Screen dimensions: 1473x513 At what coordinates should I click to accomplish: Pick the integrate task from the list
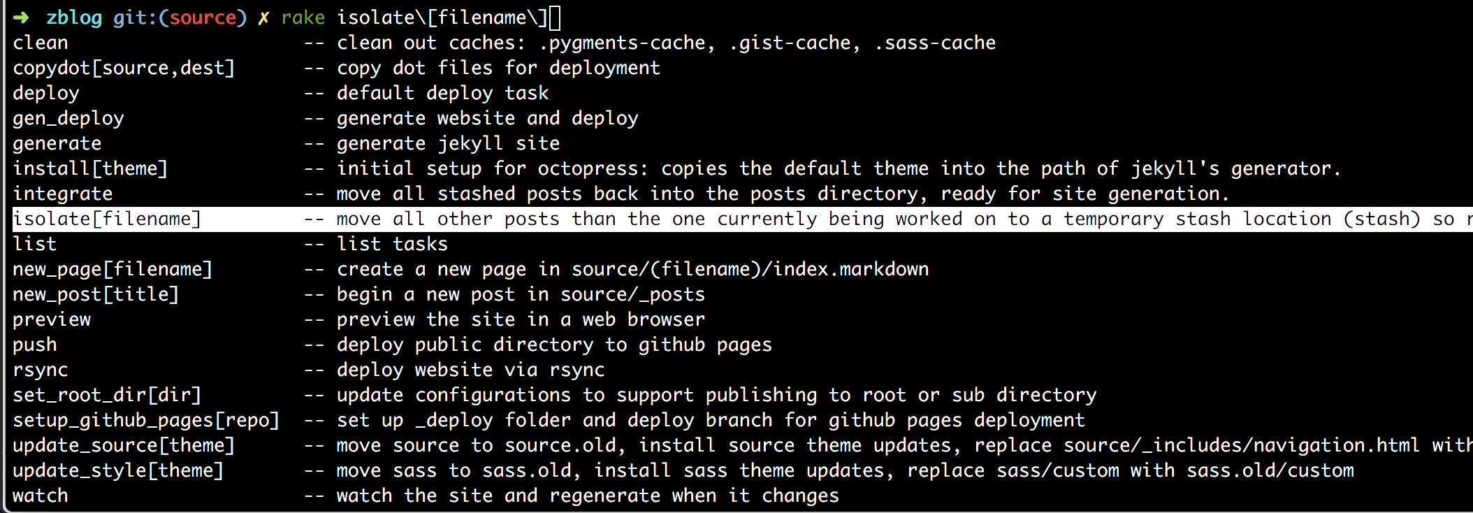[63, 194]
